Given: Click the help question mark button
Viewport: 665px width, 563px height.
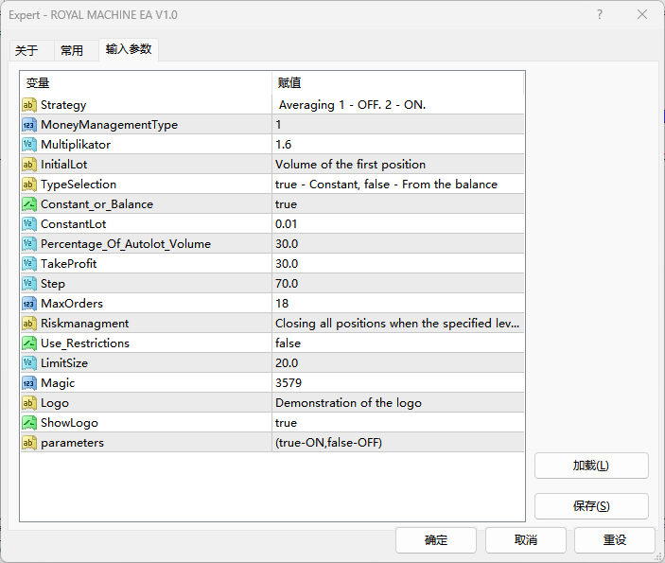Looking at the screenshot, I should 600,15.
